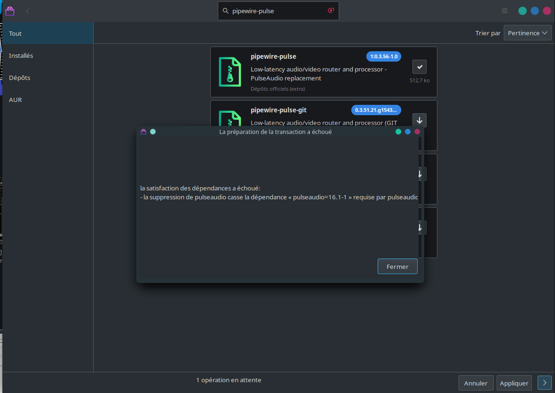Click the search field with pipewire-pulse

pos(278,11)
